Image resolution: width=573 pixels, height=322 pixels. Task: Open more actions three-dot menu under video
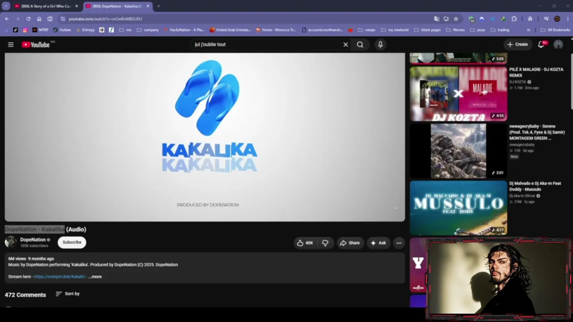click(399, 243)
